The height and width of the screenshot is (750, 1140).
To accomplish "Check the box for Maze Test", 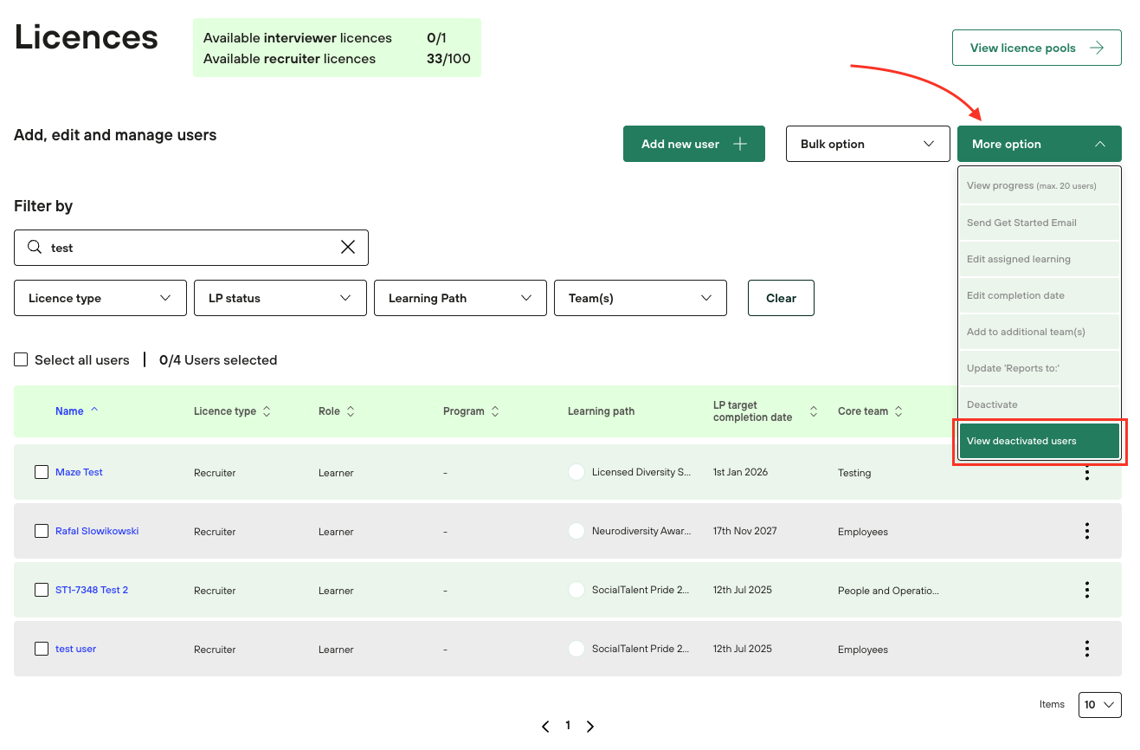I will pyautogui.click(x=42, y=472).
